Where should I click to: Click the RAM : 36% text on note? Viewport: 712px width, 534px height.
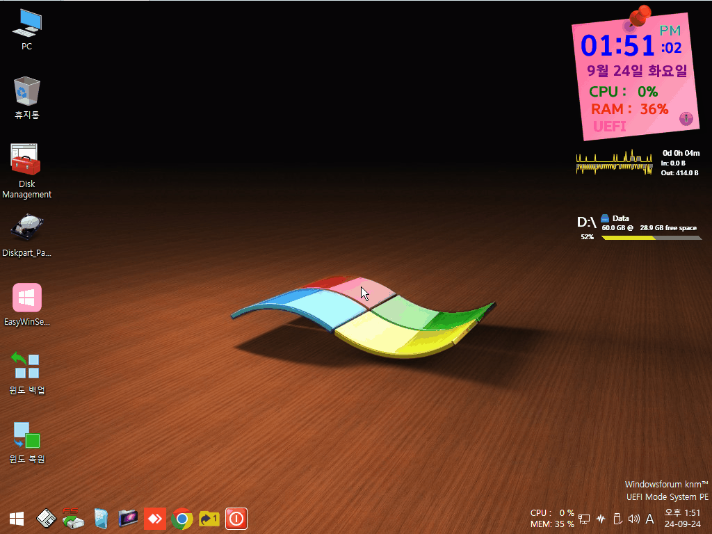629,109
